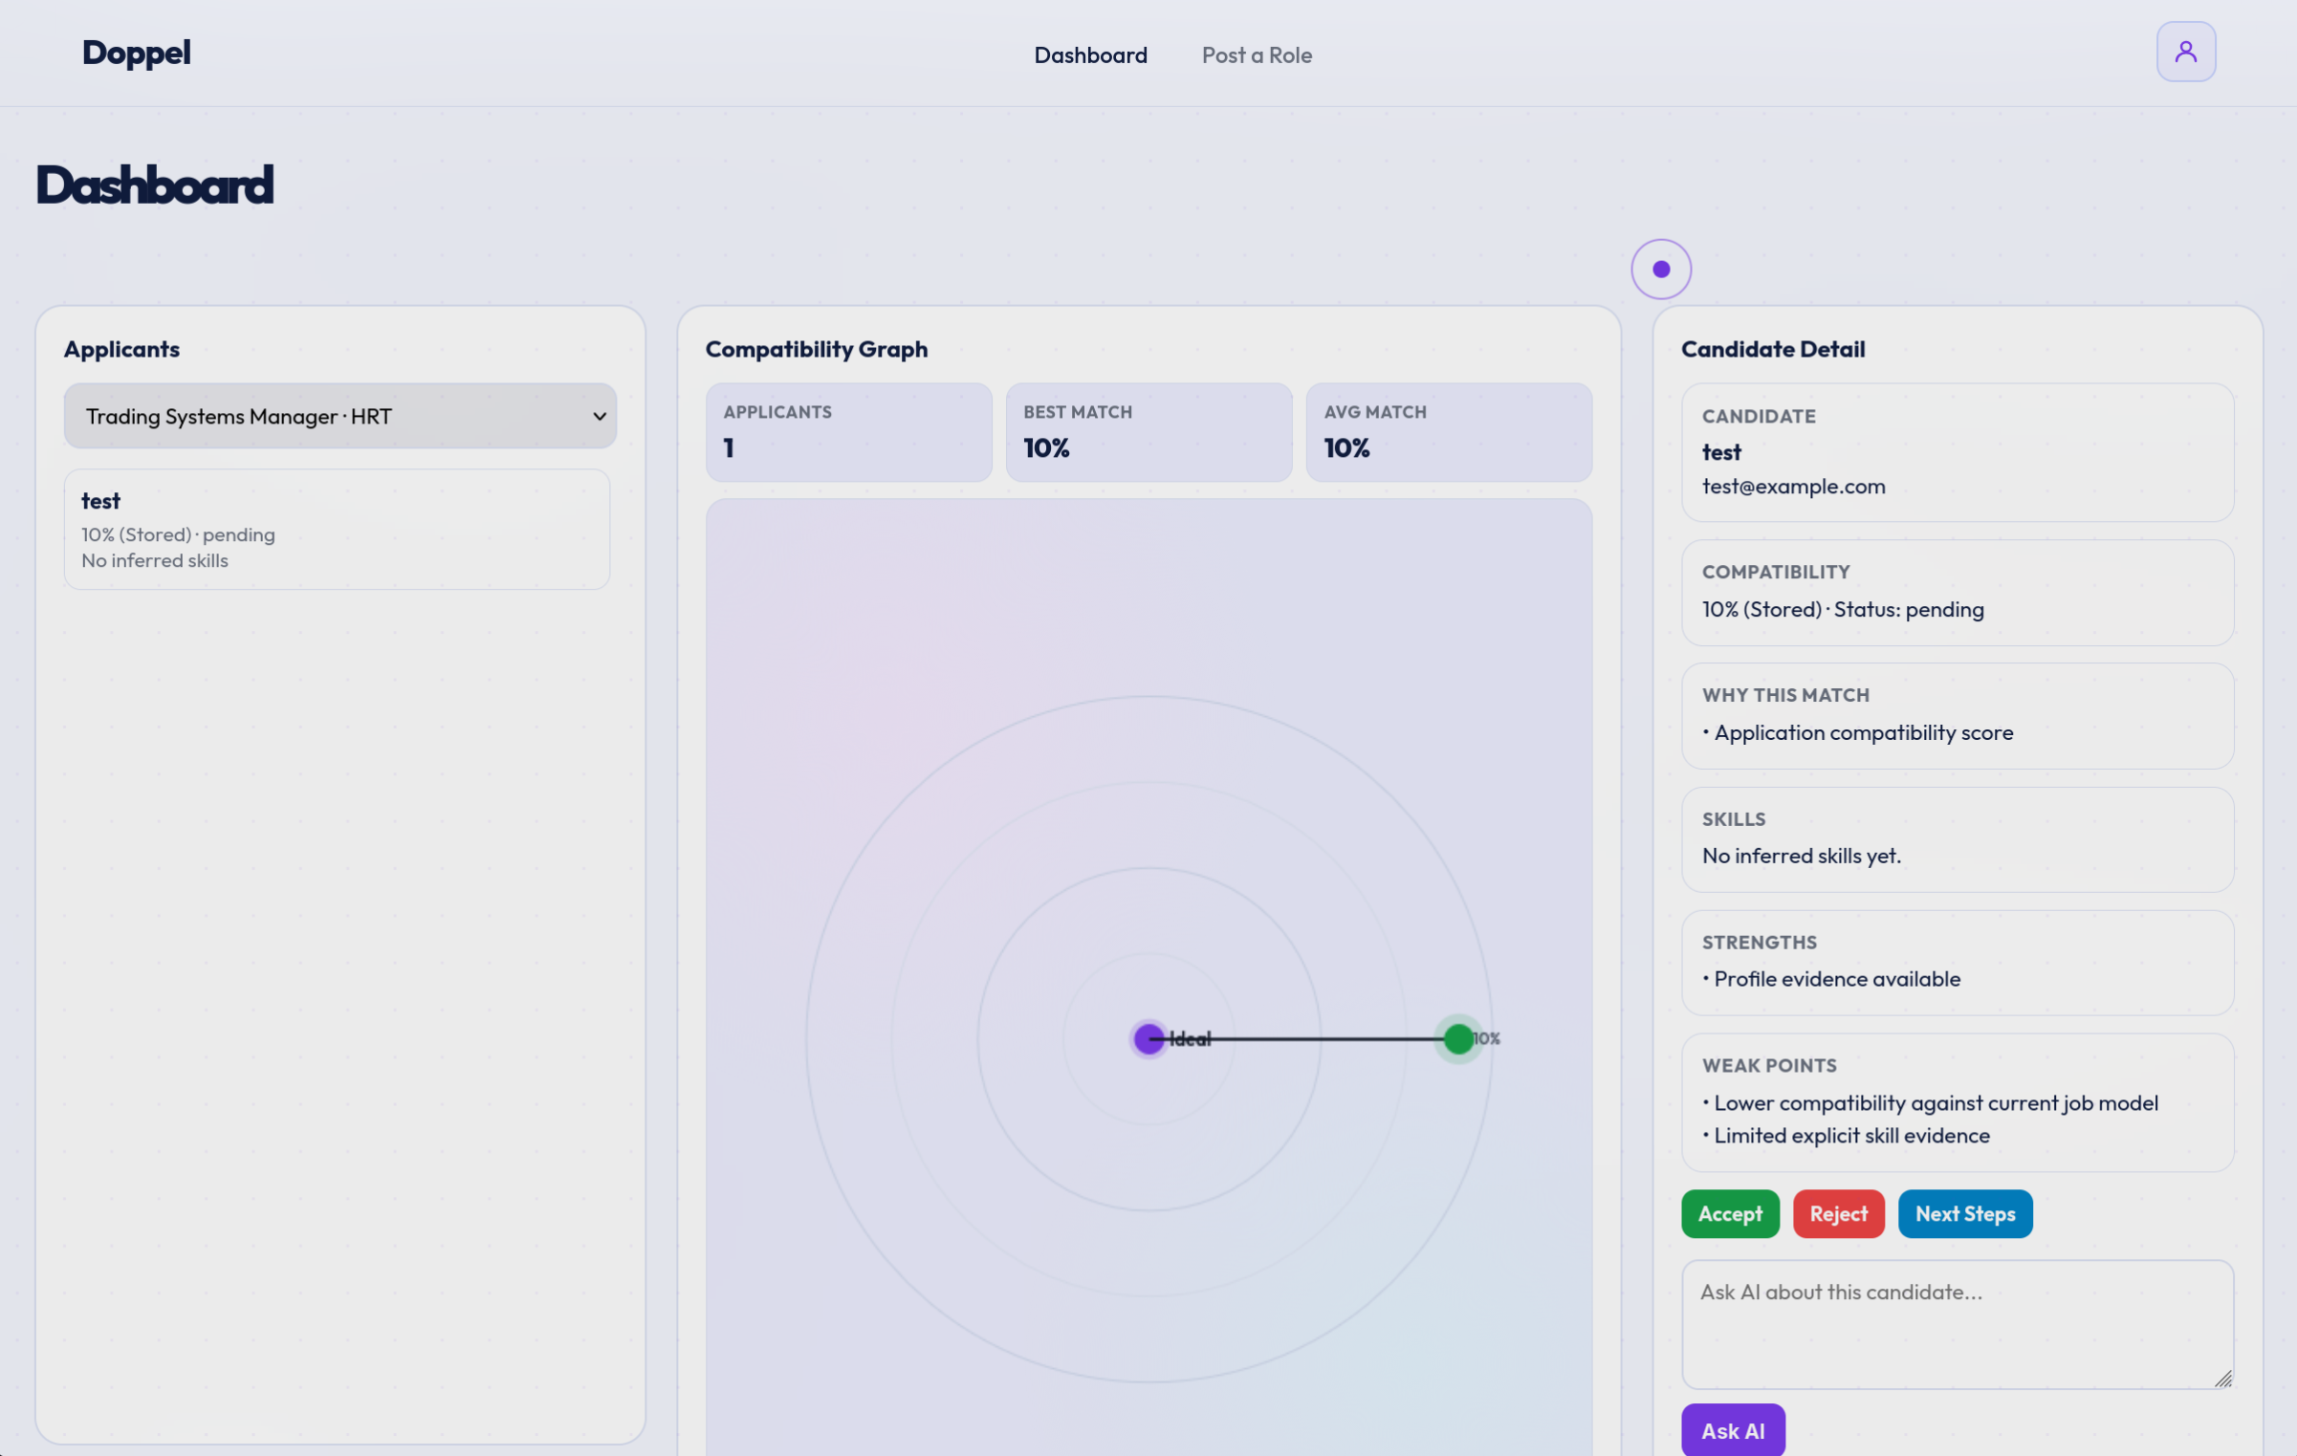Select the test applicant card
This screenshot has width=2297, height=1456.
(x=337, y=529)
